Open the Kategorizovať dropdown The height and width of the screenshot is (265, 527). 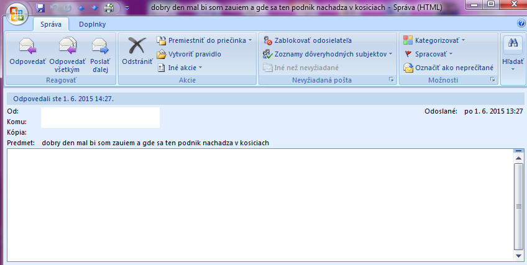(x=434, y=40)
